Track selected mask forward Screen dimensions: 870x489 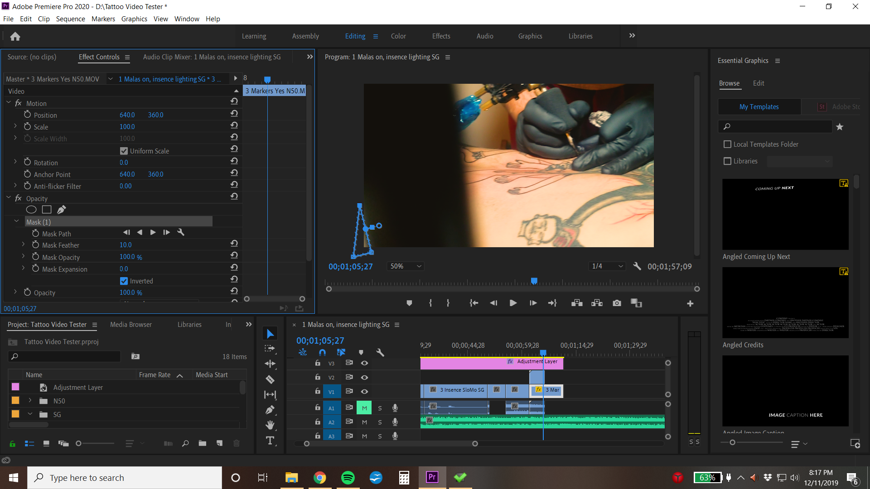[x=153, y=232]
